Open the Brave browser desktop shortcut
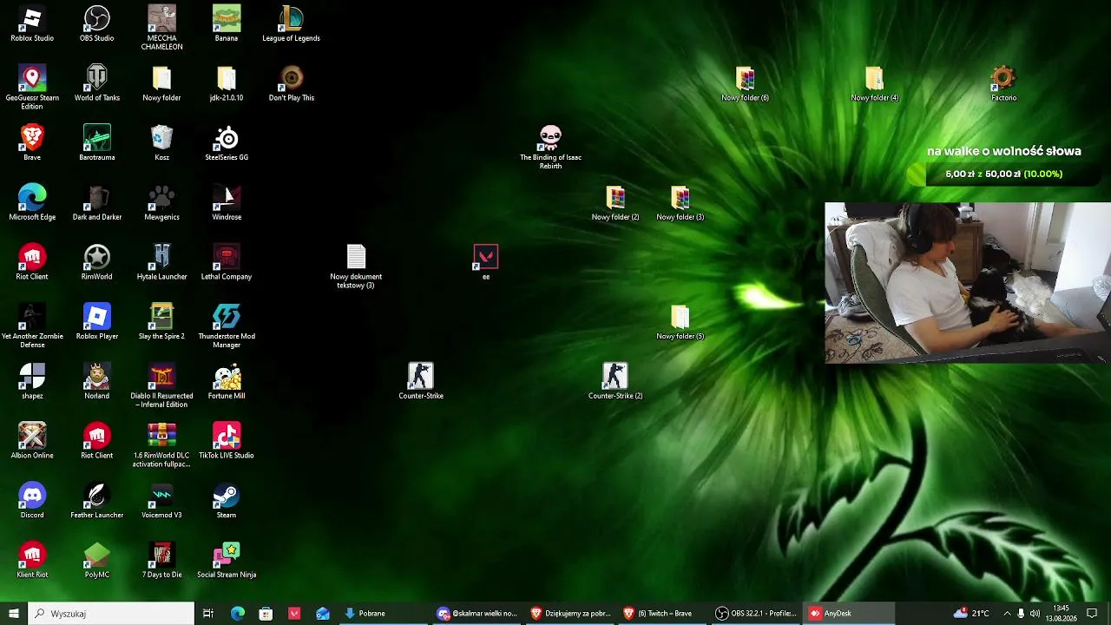Viewport: 1111px width, 625px height. pos(32,143)
